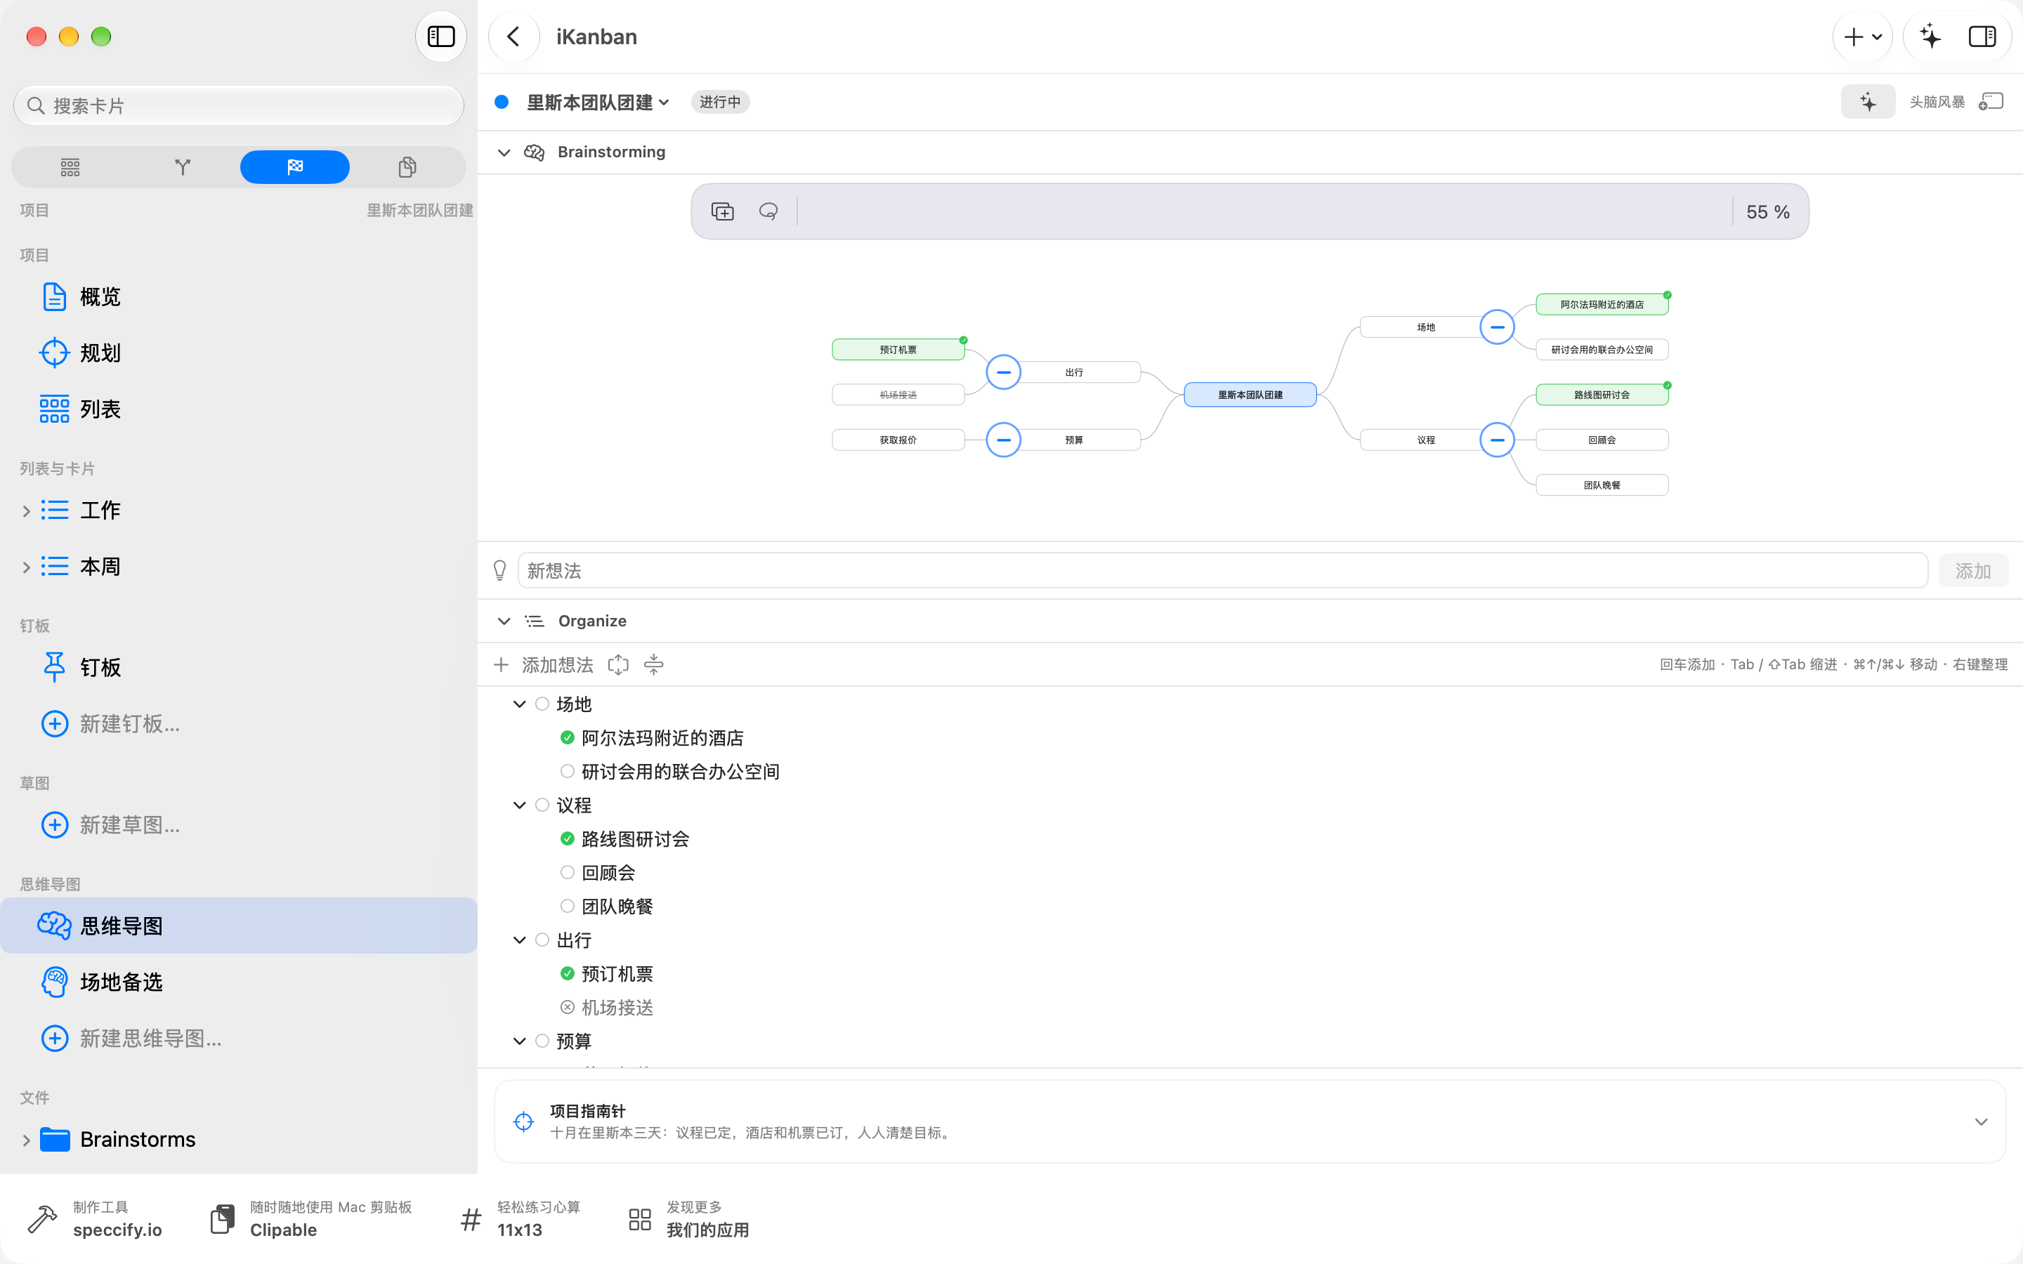Toggle the 机场接送 cancelled marker
Image resolution: width=2023 pixels, height=1264 pixels.
point(567,1008)
